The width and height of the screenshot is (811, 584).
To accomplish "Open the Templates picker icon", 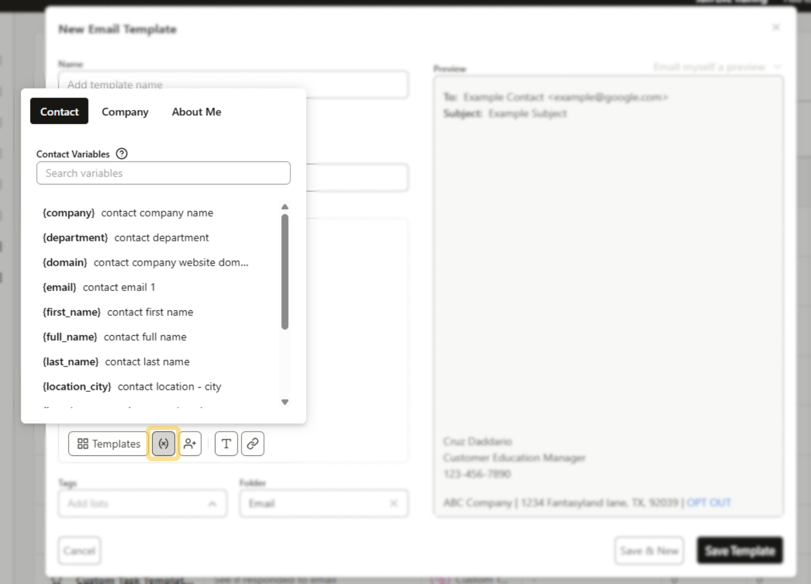I will tap(107, 444).
